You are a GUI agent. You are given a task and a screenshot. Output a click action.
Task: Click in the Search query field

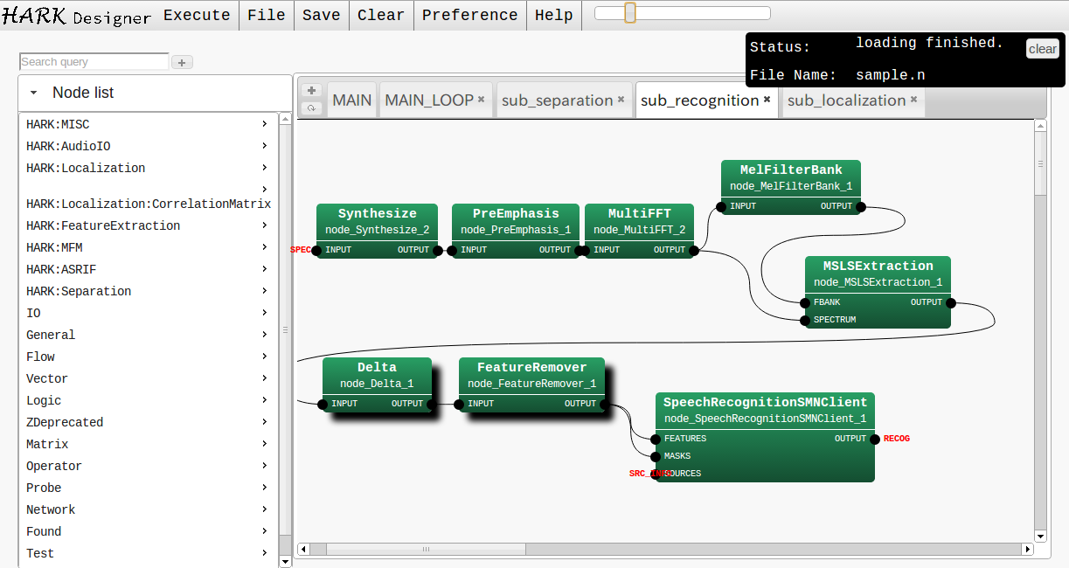pyautogui.click(x=94, y=62)
